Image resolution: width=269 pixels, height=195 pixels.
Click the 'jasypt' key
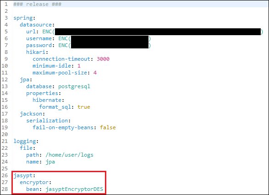pos(23,176)
